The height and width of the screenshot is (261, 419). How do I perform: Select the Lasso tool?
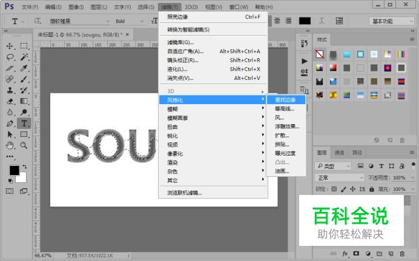[x=10, y=57]
